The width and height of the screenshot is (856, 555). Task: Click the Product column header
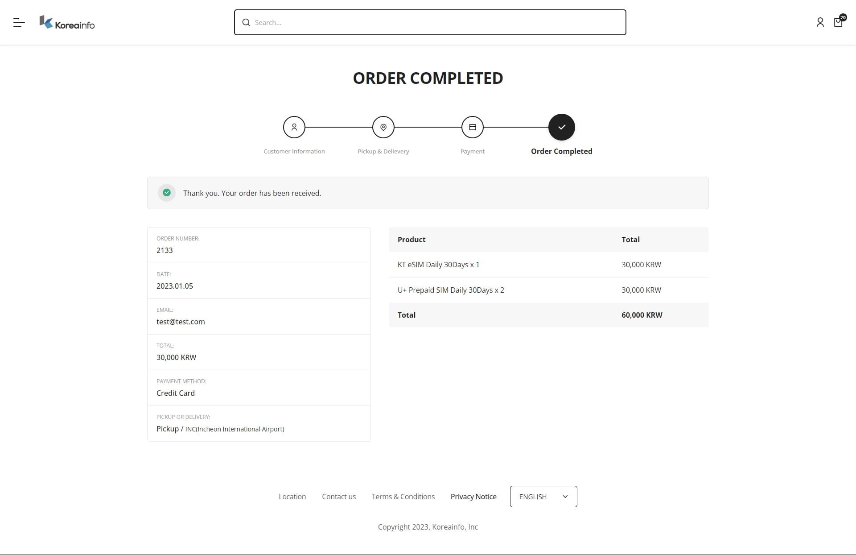point(412,240)
